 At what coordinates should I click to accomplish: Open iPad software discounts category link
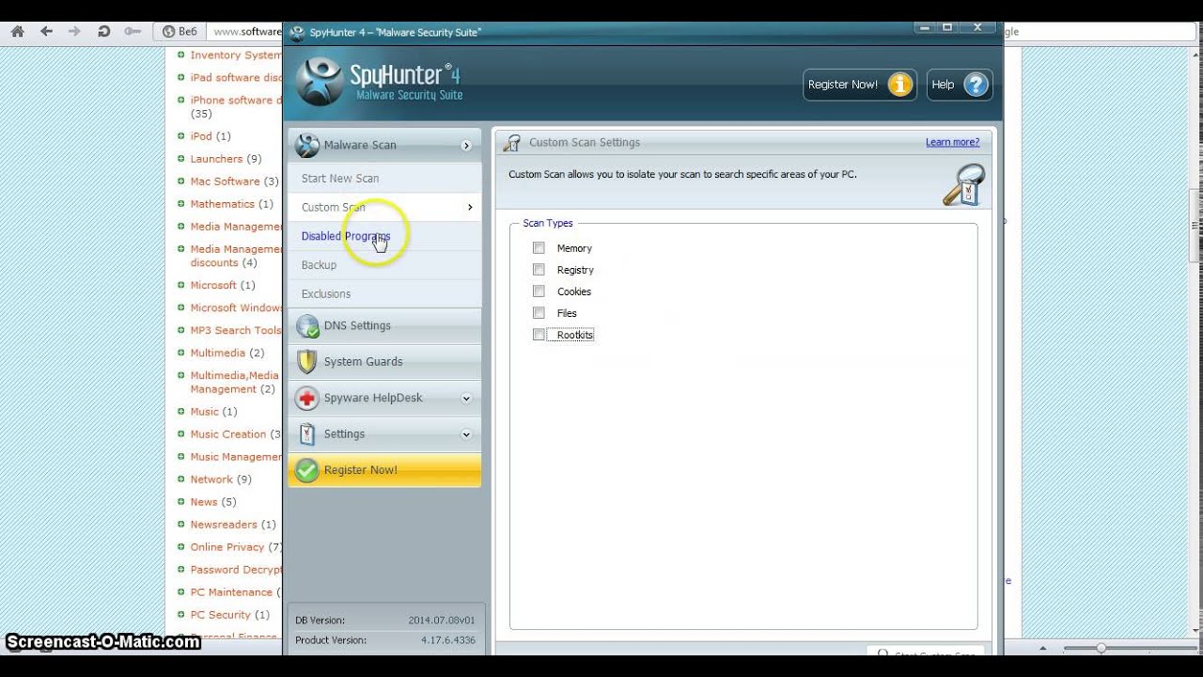click(236, 78)
